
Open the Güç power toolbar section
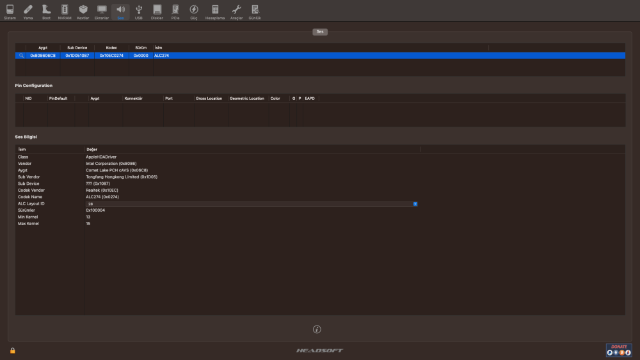[193, 12]
